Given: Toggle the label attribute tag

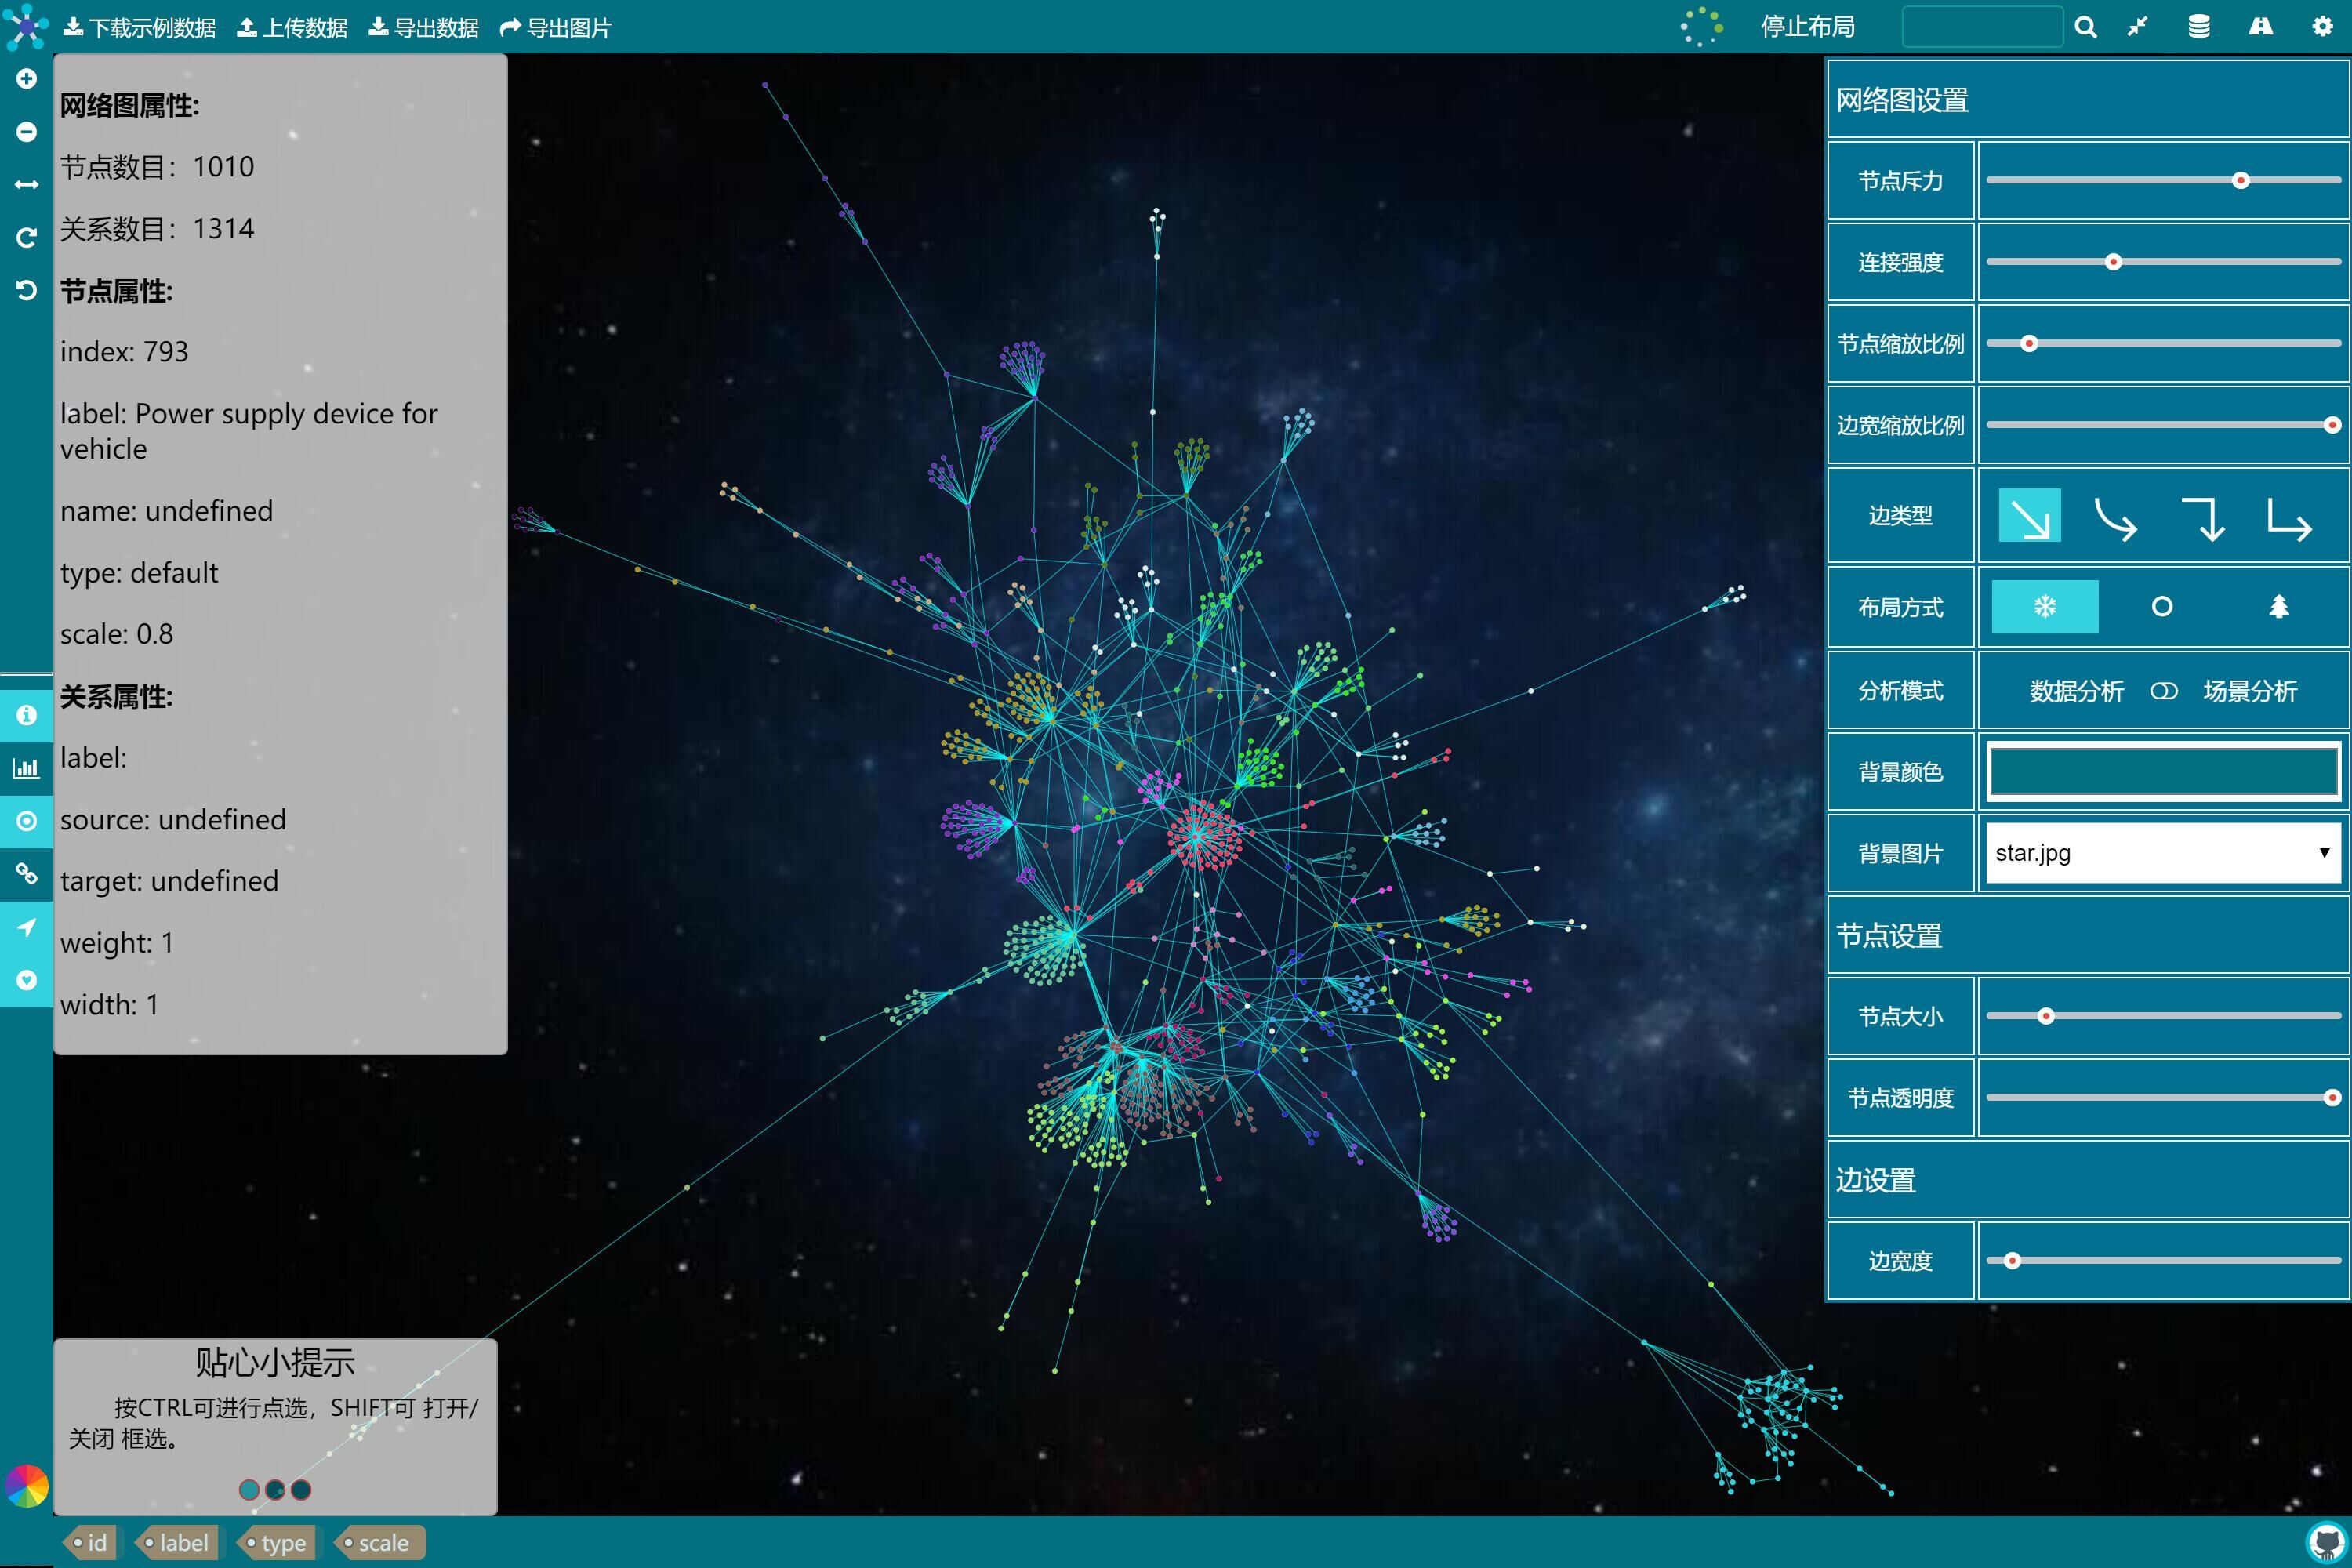Looking at the screenshot, I should pos(177,1542).
